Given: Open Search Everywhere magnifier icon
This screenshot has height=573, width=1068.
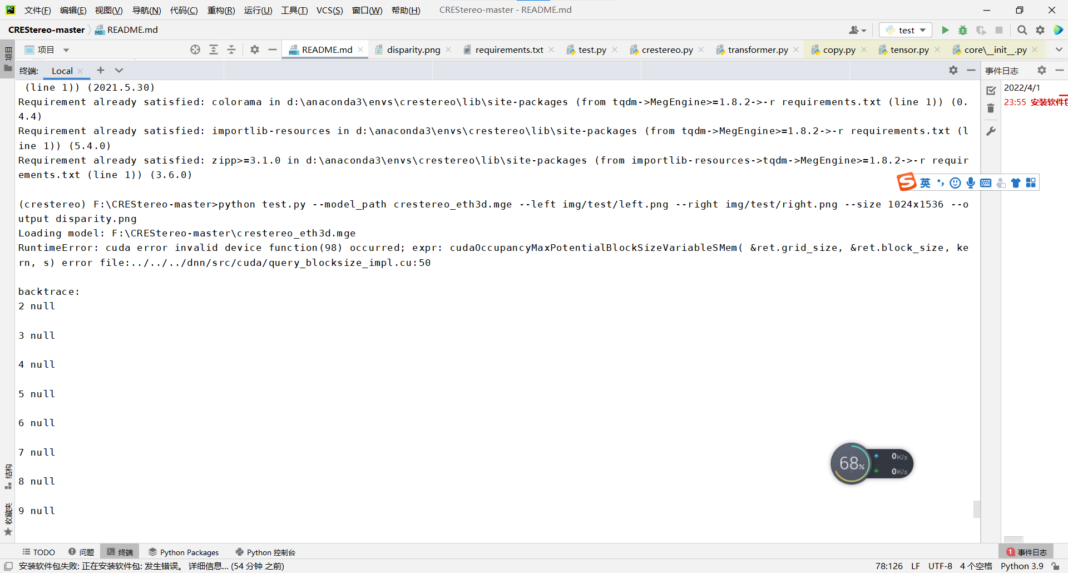Looking at the screenshot, I should click(1022, 30).
